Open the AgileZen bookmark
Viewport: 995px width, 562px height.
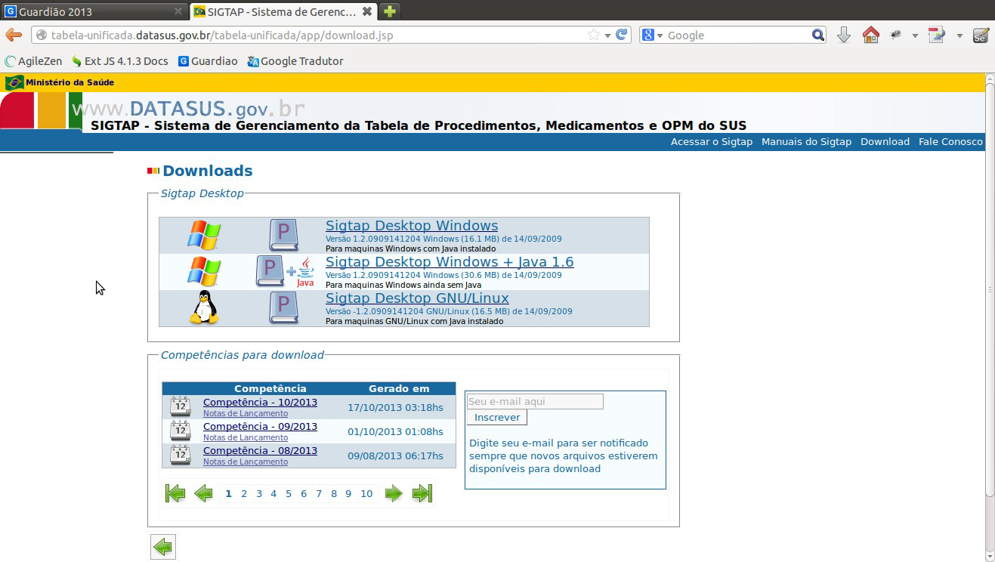(x=34, y=61)
